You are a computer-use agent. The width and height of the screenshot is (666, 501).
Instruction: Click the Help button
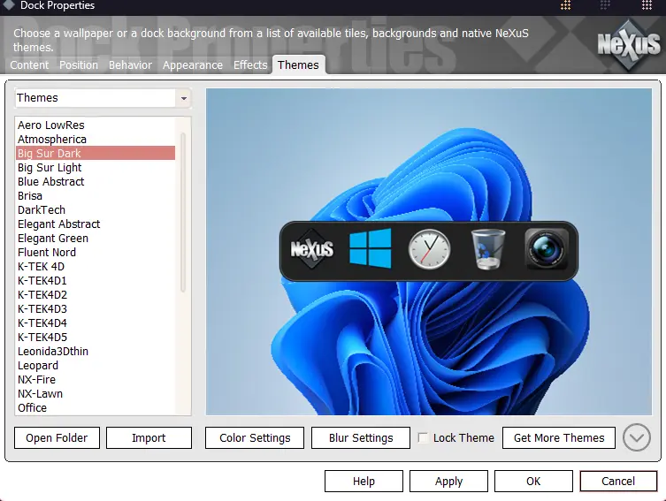point(364,481)
